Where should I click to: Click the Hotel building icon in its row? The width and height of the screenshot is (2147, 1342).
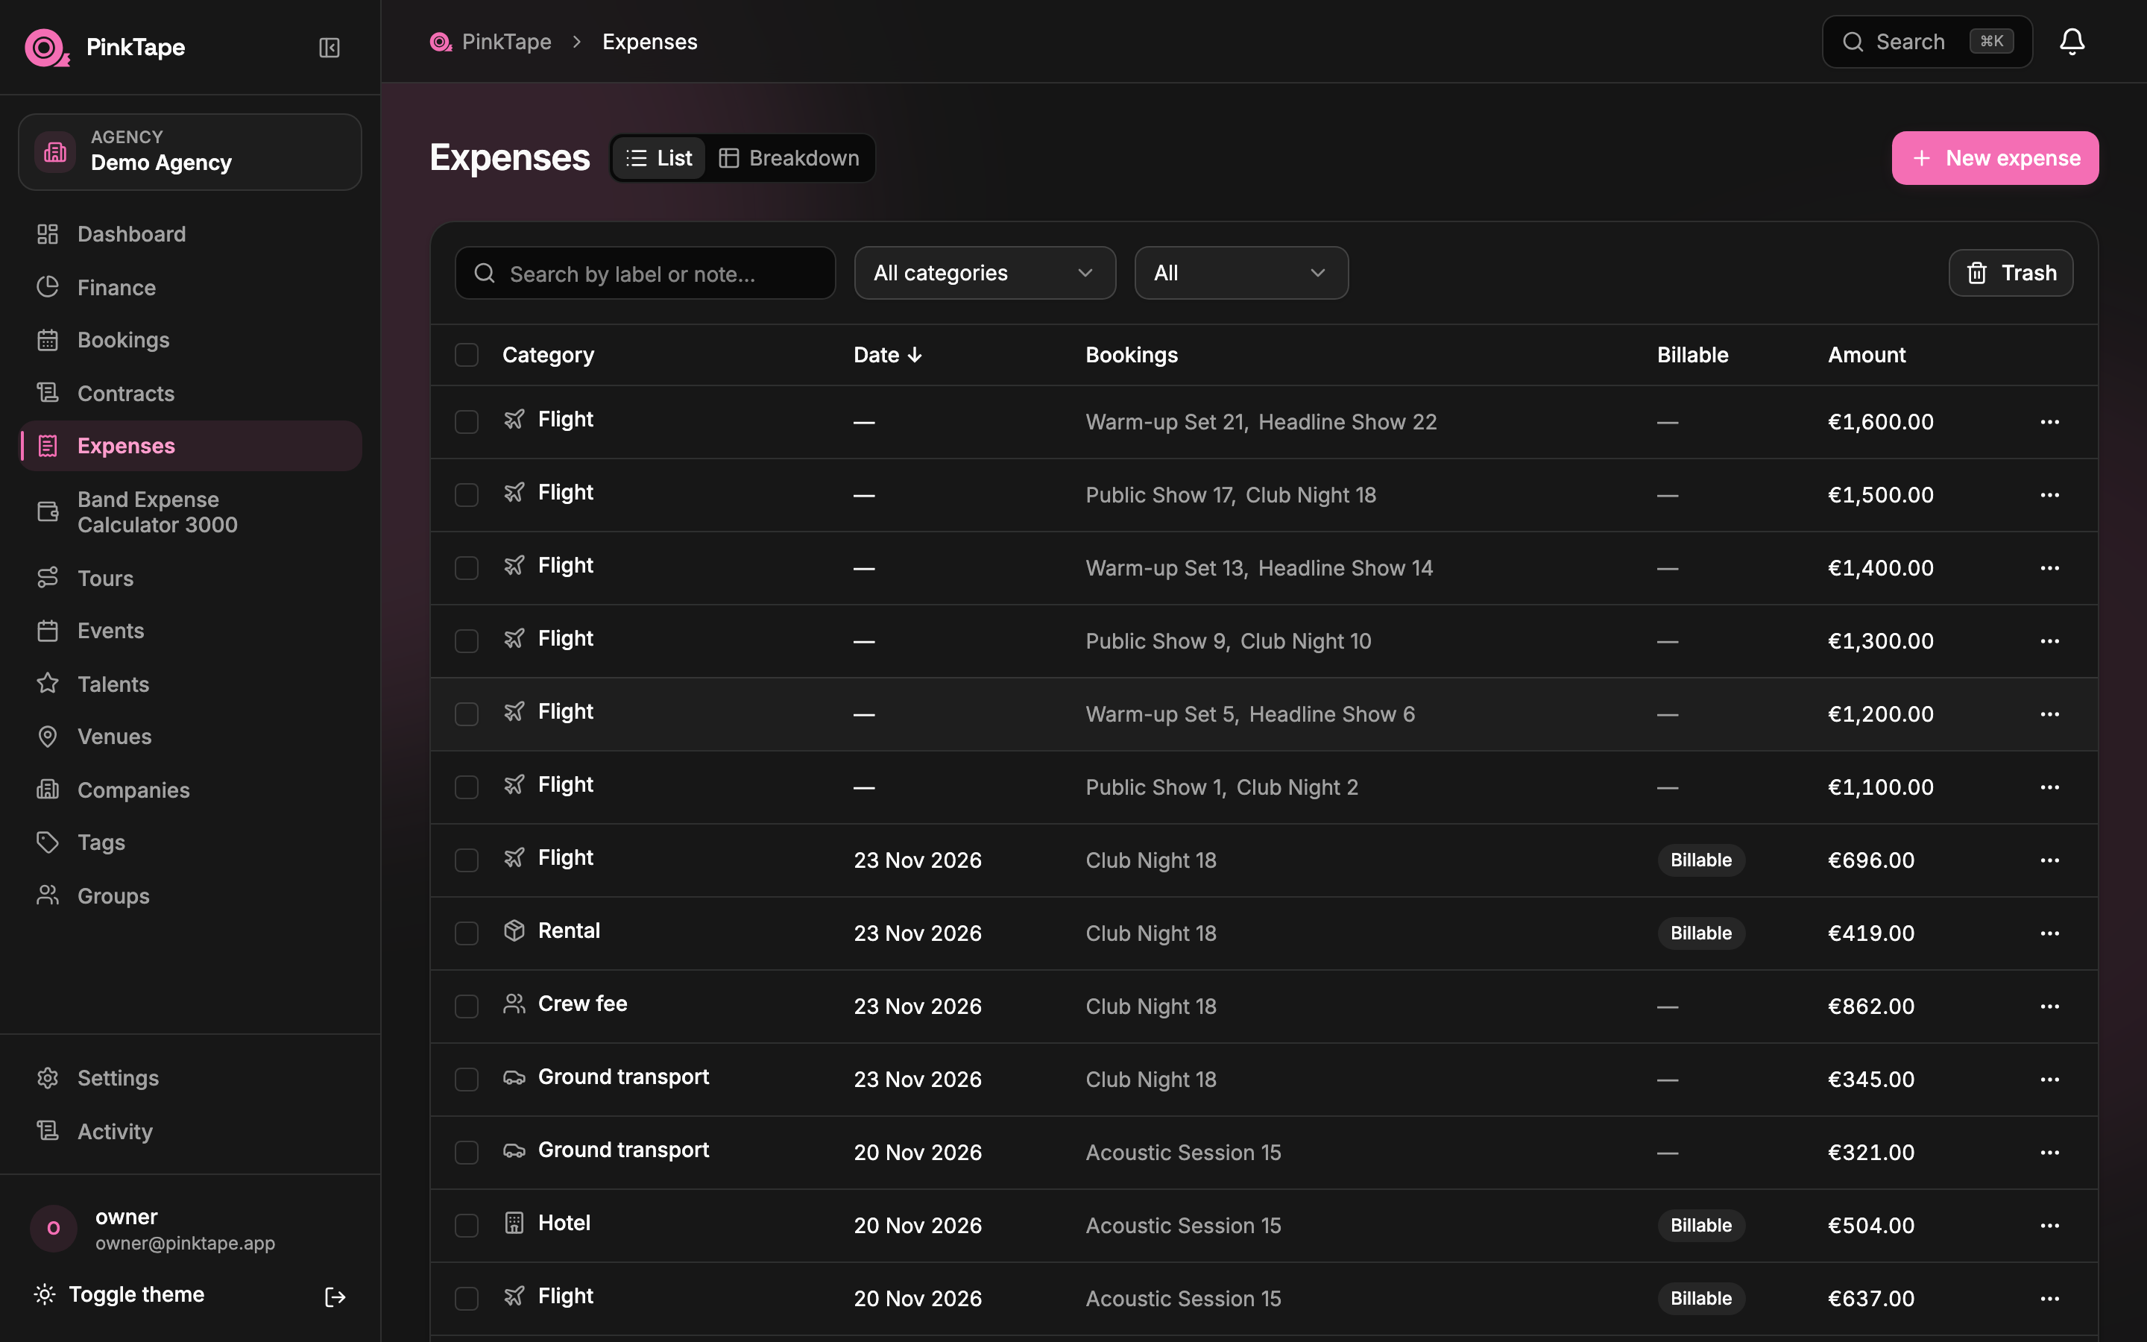514,1222
